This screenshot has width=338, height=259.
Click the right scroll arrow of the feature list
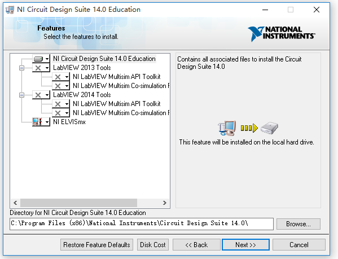164,203
